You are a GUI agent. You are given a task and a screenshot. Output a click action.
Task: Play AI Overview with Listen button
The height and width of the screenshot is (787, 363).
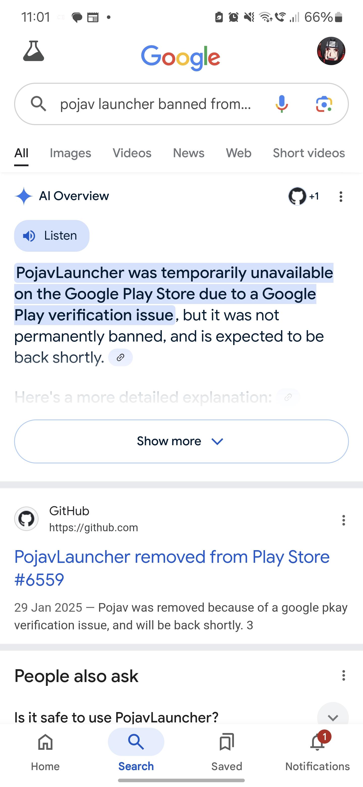(x=52, y=236)
